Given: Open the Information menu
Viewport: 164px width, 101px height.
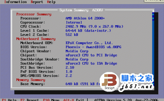Looking at the screenshot, I should pyautogui.click(x=16, y=2).
